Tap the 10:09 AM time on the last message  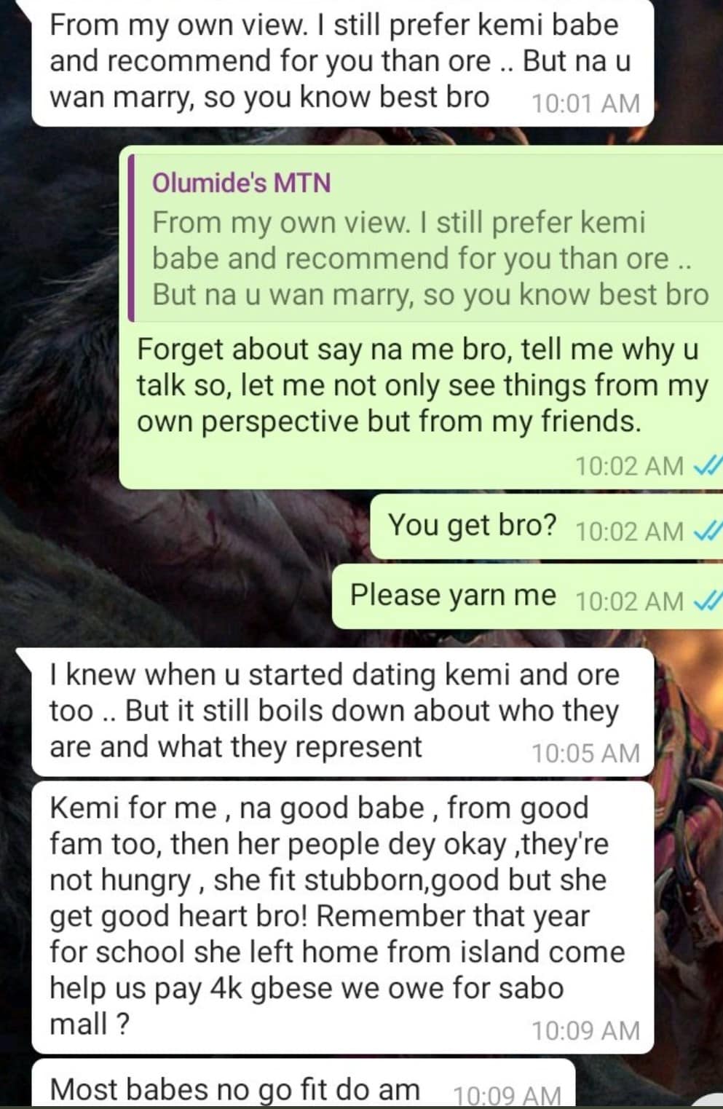[x=507, y=1095]
